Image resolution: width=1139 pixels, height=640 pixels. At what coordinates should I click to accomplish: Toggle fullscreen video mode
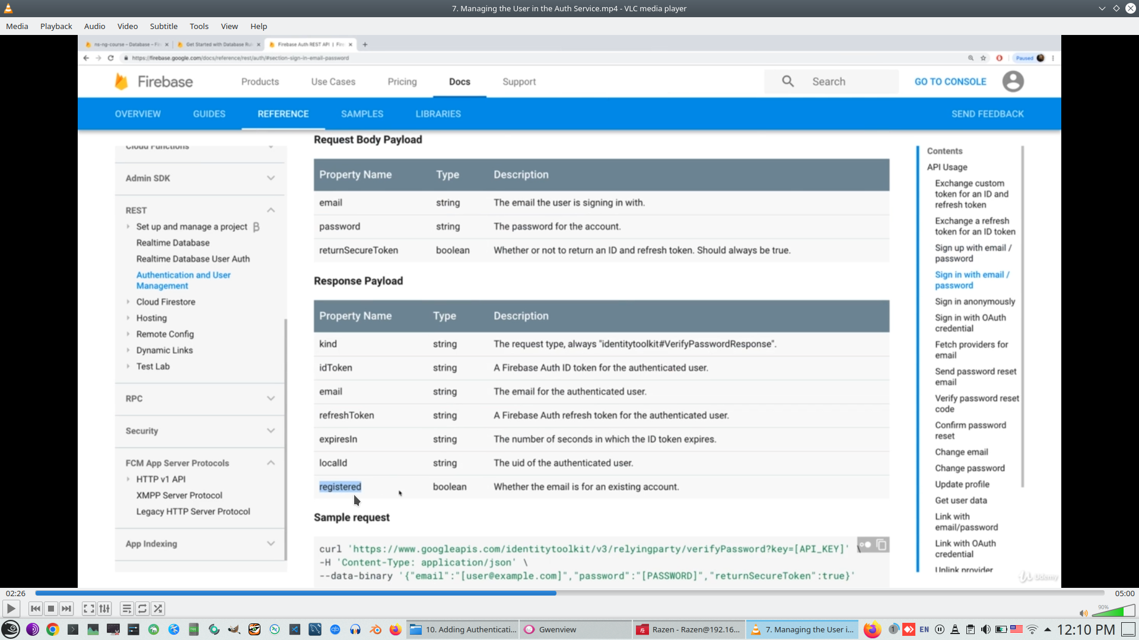(89, 609)
